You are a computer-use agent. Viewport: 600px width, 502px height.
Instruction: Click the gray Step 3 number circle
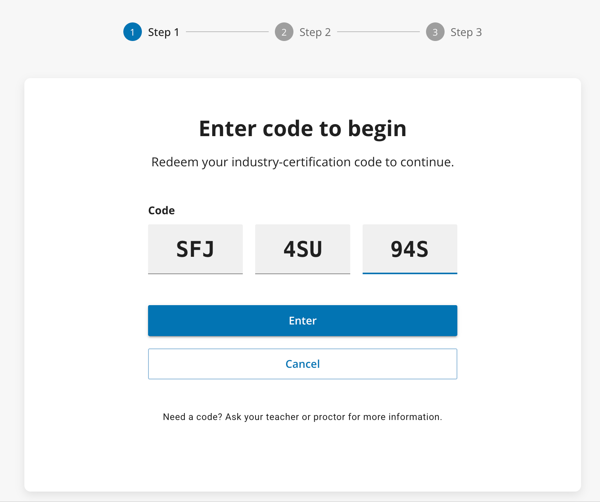click(435, 32)
